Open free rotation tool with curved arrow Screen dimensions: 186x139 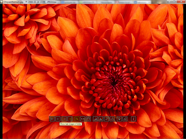point(107,119)
